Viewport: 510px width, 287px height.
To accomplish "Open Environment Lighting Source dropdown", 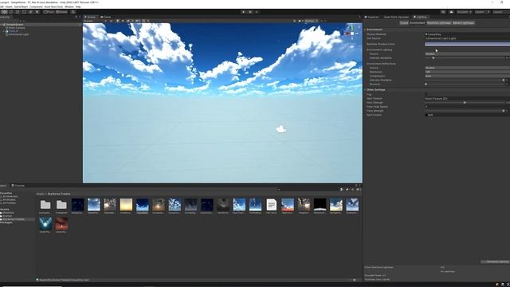I will point(467,53).
